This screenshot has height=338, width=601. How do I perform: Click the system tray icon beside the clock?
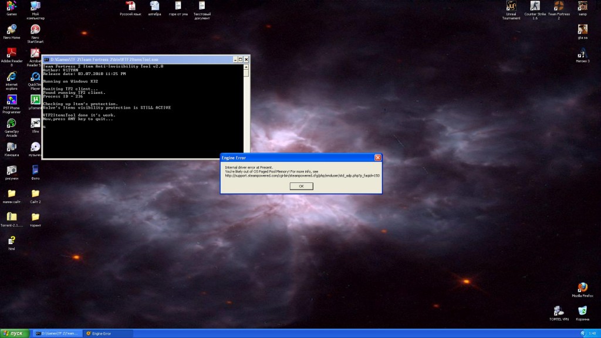pyautogui.click(x=583, y=333)
